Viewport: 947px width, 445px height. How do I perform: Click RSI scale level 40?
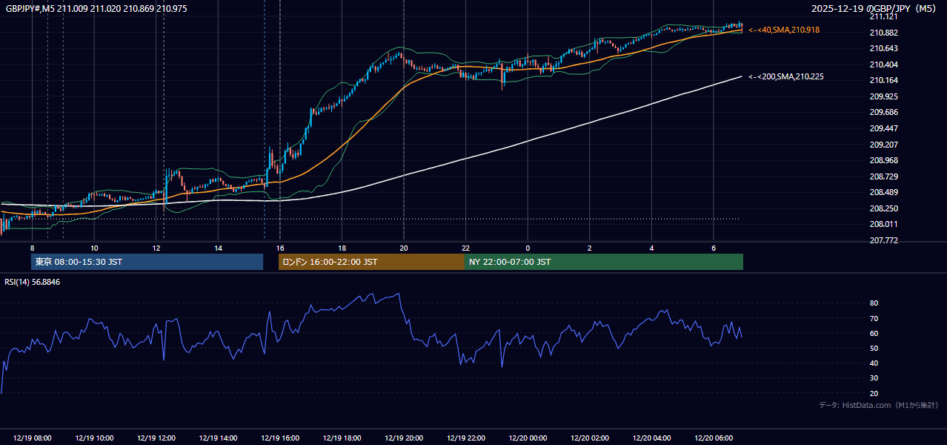click(x=874, y=363)
